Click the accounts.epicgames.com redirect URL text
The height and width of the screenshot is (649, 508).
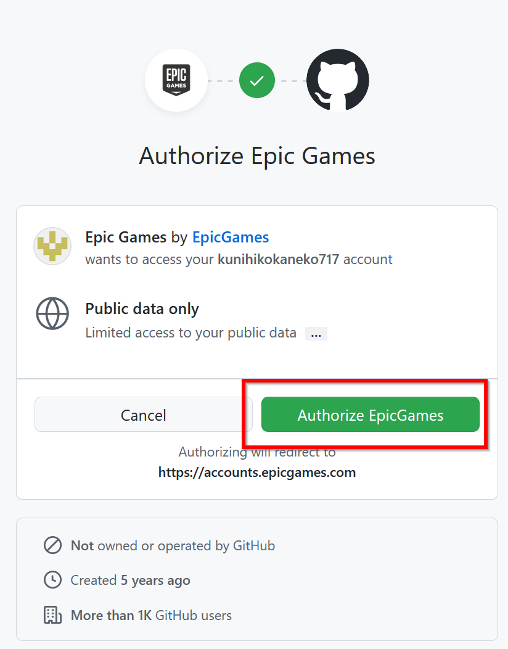(257, 473)
